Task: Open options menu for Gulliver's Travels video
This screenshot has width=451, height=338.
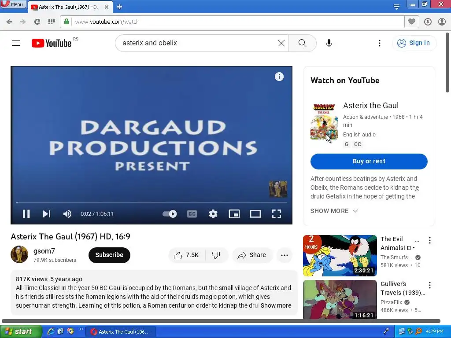Action: click(x=430, y=285)
